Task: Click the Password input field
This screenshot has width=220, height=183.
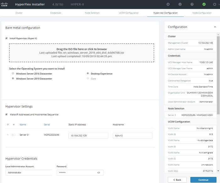Action: tap(80, 173)
